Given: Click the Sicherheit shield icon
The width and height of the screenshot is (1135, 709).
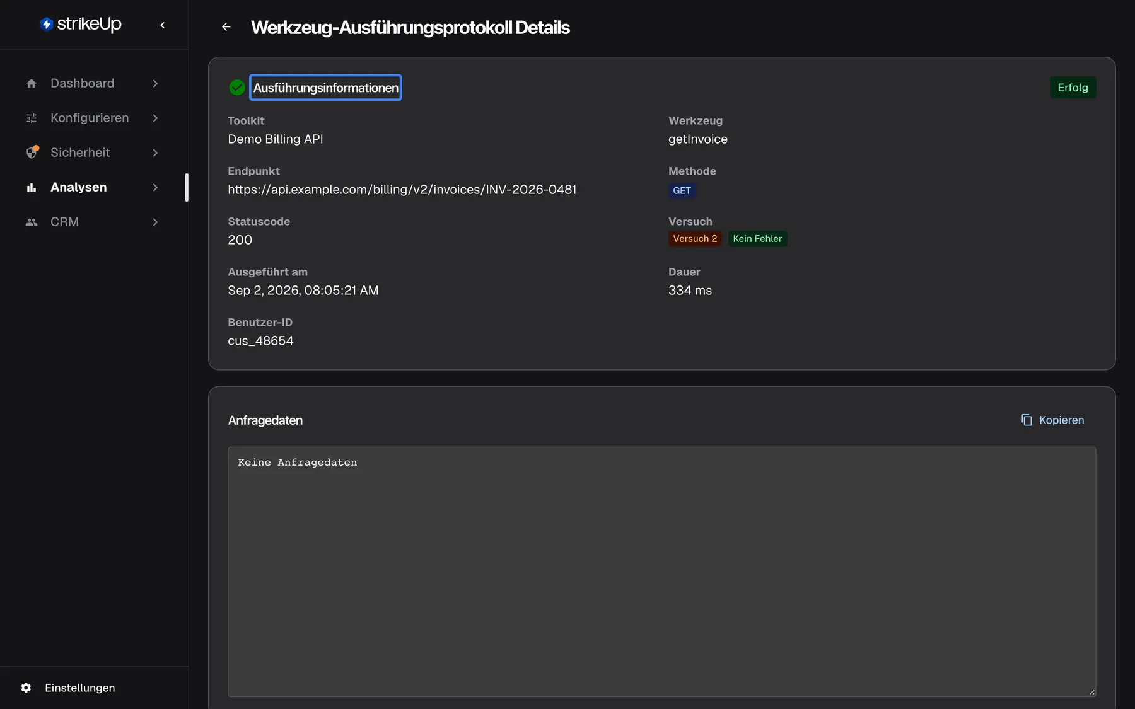Looking at the screenshot, I should tap(32, 152).
